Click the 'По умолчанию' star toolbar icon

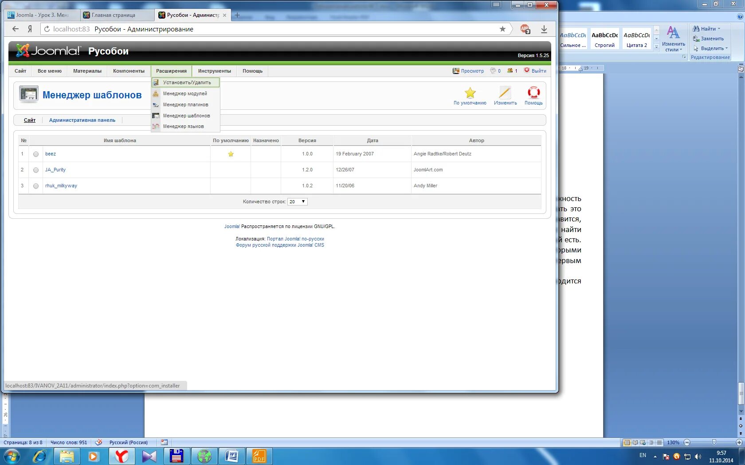coord(470,93)
